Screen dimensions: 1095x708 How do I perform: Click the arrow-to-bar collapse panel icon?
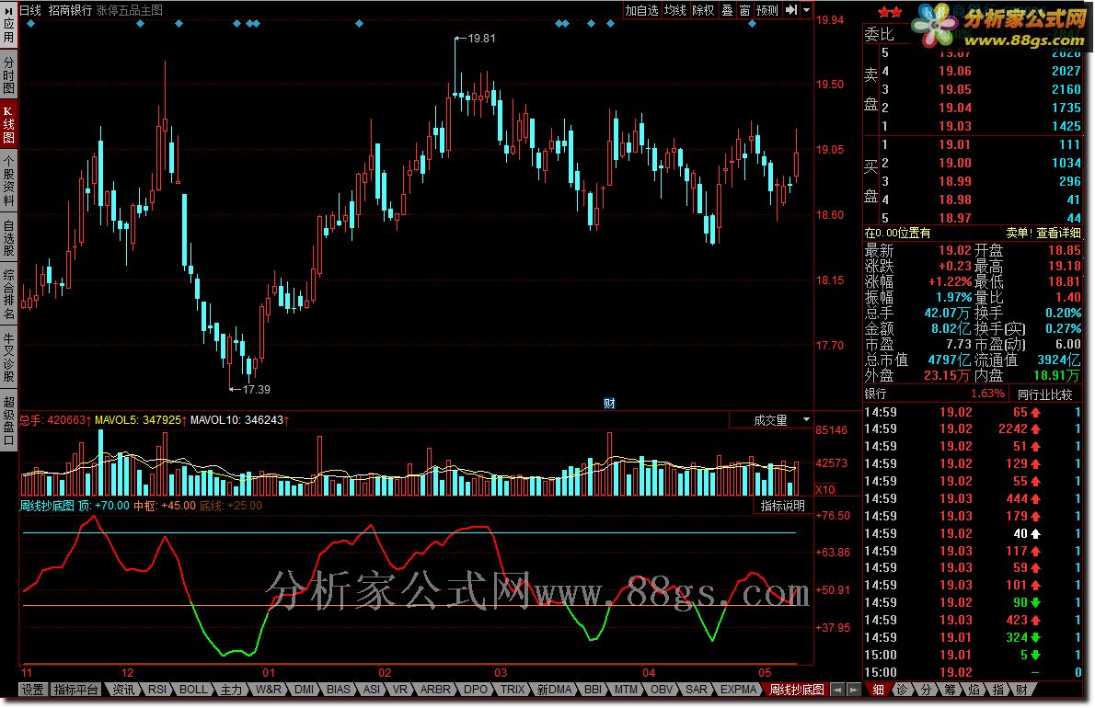790,10
